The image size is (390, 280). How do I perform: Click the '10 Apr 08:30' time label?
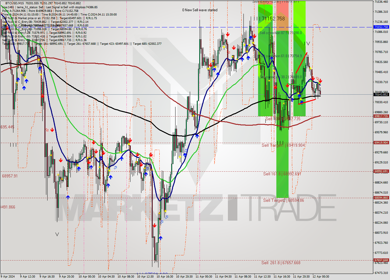[126, 277]
